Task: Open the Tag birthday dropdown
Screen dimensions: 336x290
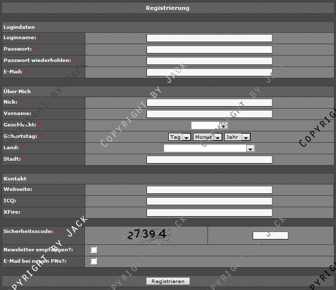Action: click(x=179, y=137)
